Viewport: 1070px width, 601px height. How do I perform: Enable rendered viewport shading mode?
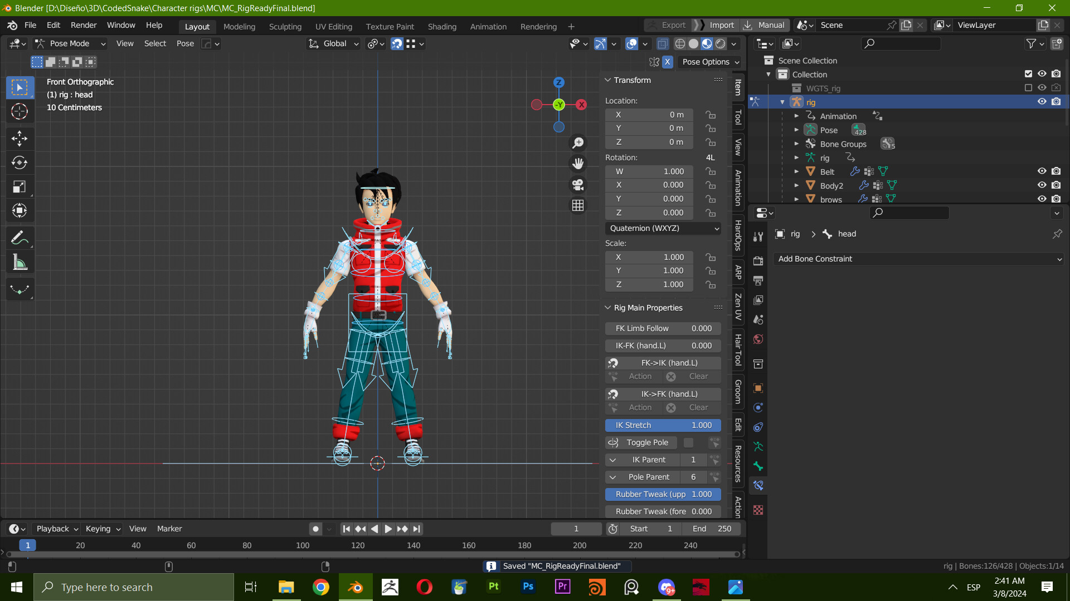pyautogui.click(x=721, y=43)
